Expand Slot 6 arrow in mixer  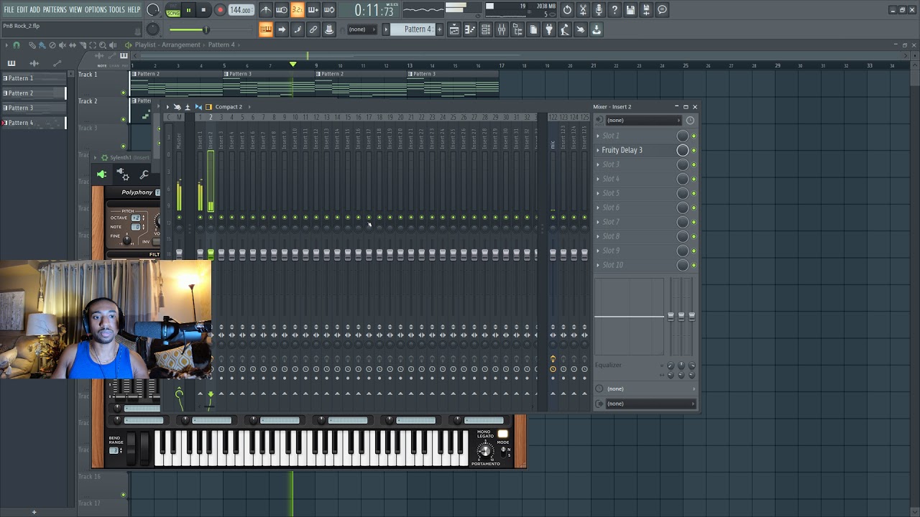coord(598,208)
